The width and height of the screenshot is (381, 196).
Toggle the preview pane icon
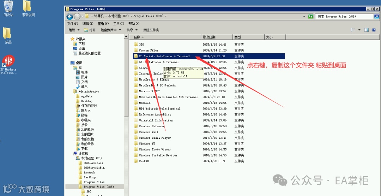pos(367,30)
